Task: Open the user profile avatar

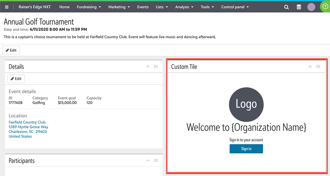Action: click(311, 7)
